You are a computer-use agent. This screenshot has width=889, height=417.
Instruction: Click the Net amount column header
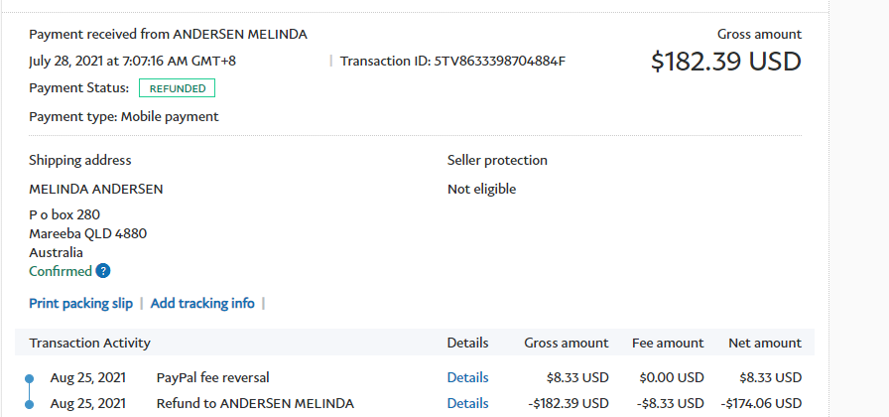click(763, 344)
